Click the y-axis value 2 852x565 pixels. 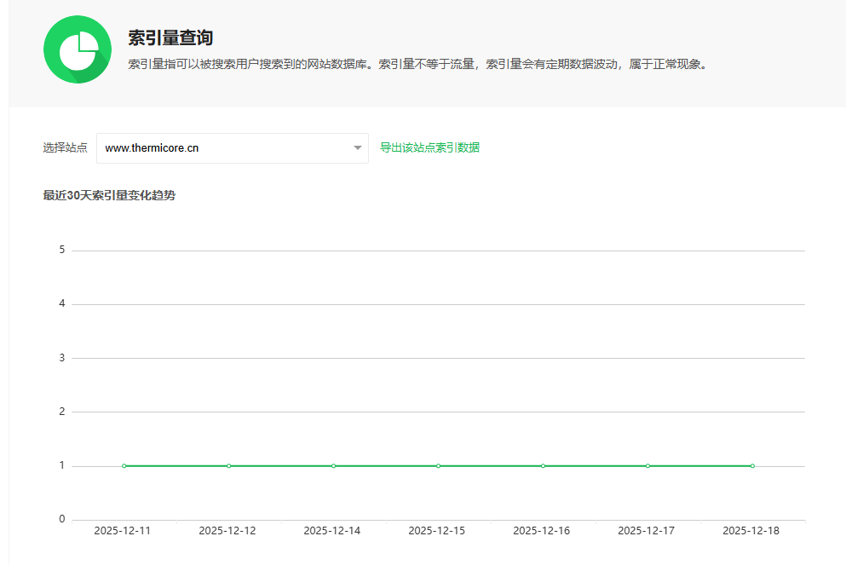pos(62,412)
